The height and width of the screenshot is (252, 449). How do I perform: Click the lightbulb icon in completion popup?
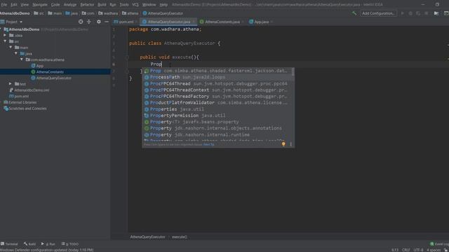283,144
